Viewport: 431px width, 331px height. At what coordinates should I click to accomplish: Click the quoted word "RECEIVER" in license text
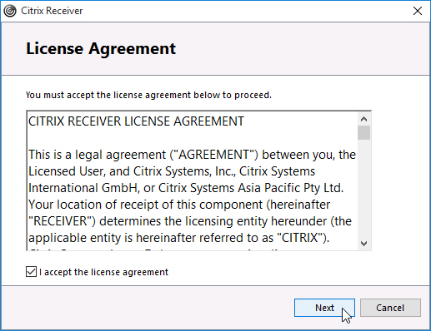61,221
